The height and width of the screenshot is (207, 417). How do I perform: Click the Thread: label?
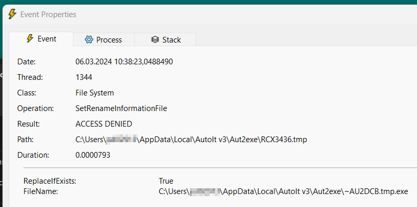(30, 77)
